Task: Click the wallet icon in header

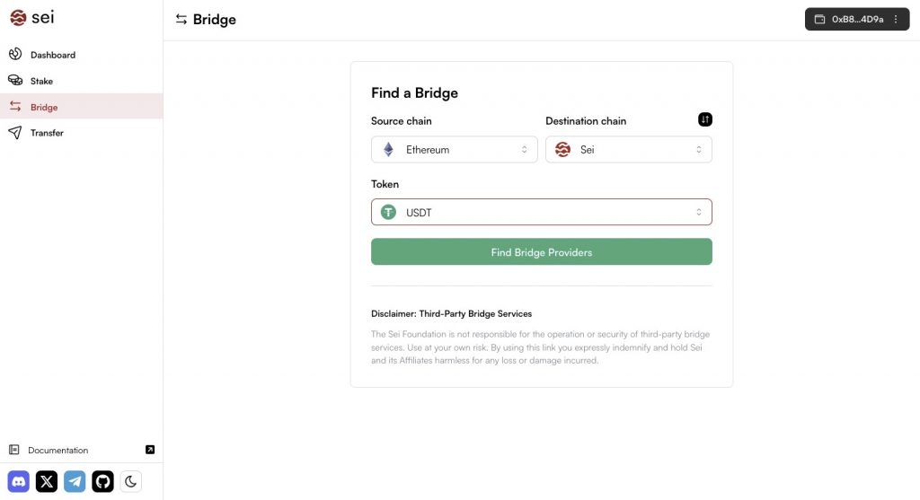Action: tap(819, 19)
